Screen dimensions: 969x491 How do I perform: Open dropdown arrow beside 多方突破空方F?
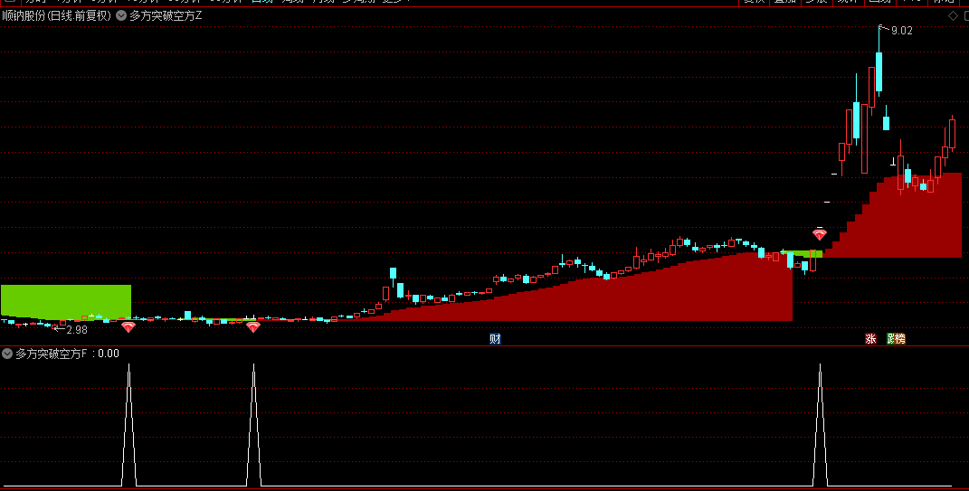[7, 354]
